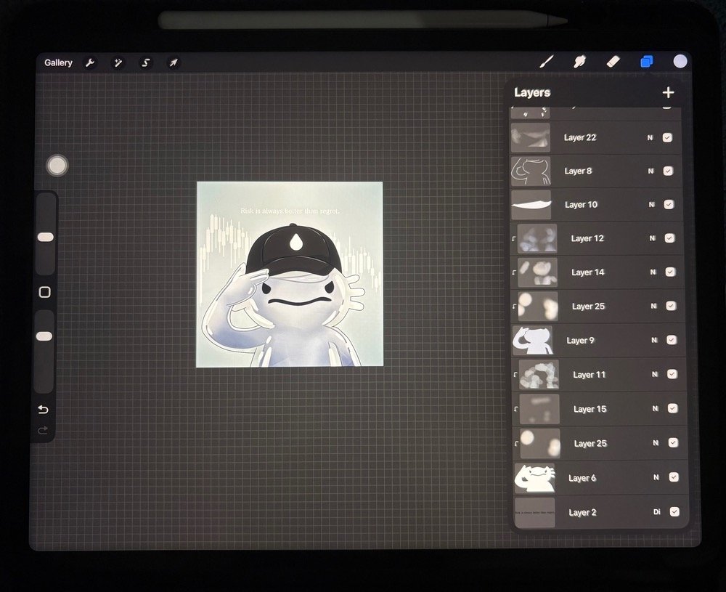Viewport: 726px width, 592px height.
Task: Tap Layer 10 white stroke thumbnail
Action: click(x=531, y=205)
